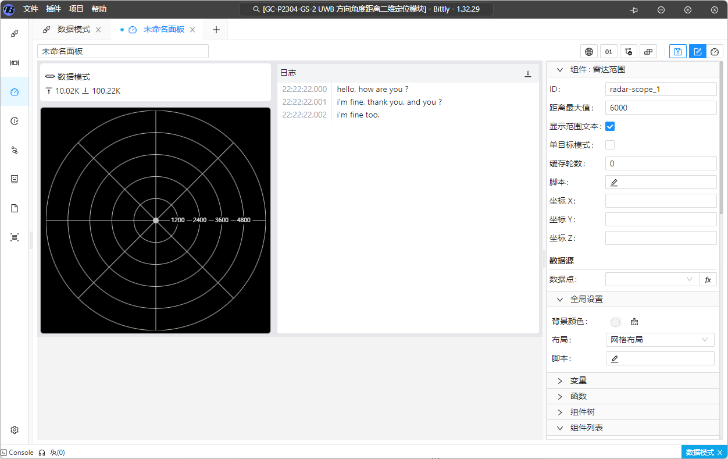Image resolution: width=728 pixels, height=459 pixels.
Task: Open settings gear in left sidebar
Action: pyautogui.click(x=15, y=430)
